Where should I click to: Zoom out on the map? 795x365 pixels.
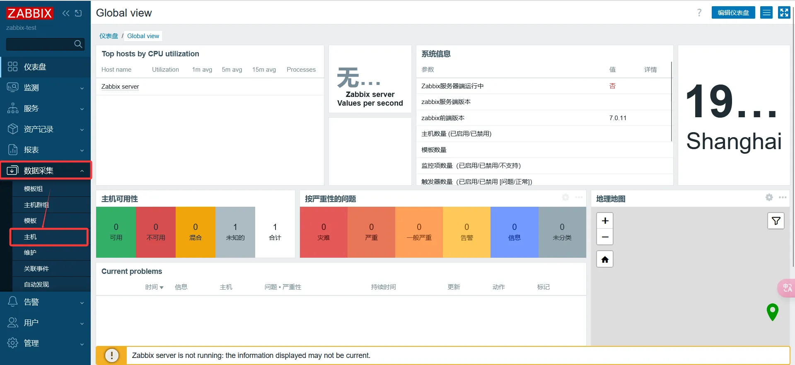pyautogui.click(x=605, y=237)
